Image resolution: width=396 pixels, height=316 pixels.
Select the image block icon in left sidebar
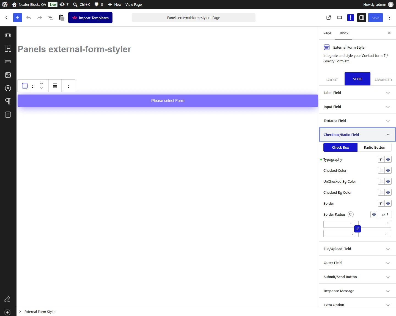[x=8, y=75]
